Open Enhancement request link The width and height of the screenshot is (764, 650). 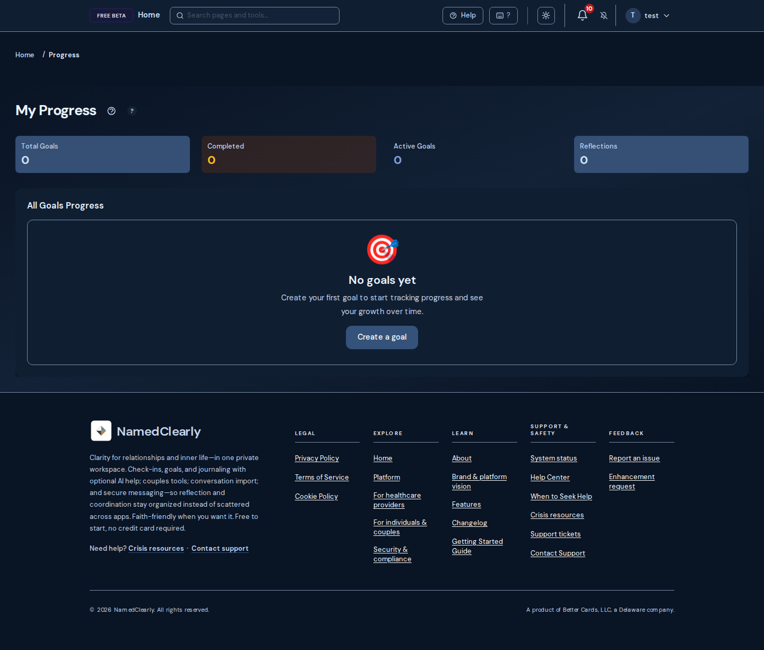631,481
